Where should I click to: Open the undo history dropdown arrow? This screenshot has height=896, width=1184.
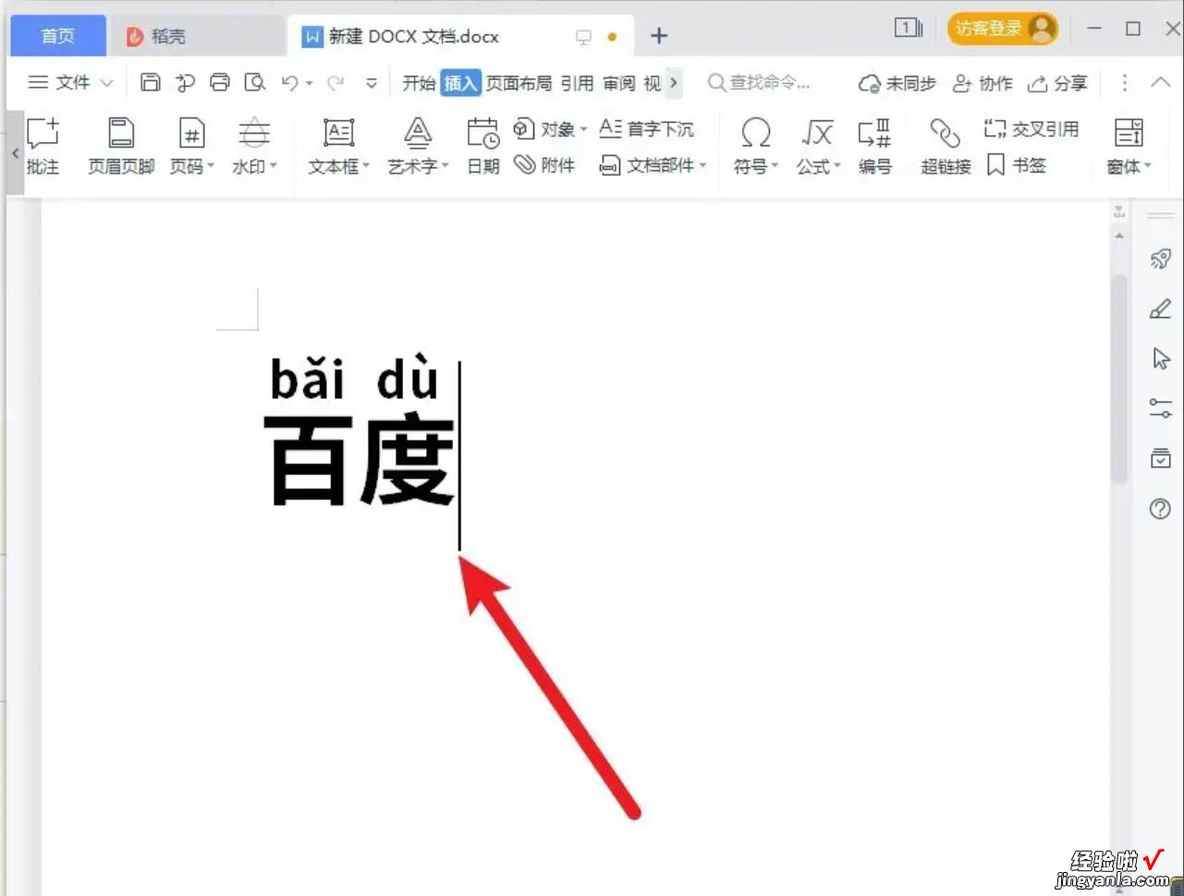tap(309, 83)
